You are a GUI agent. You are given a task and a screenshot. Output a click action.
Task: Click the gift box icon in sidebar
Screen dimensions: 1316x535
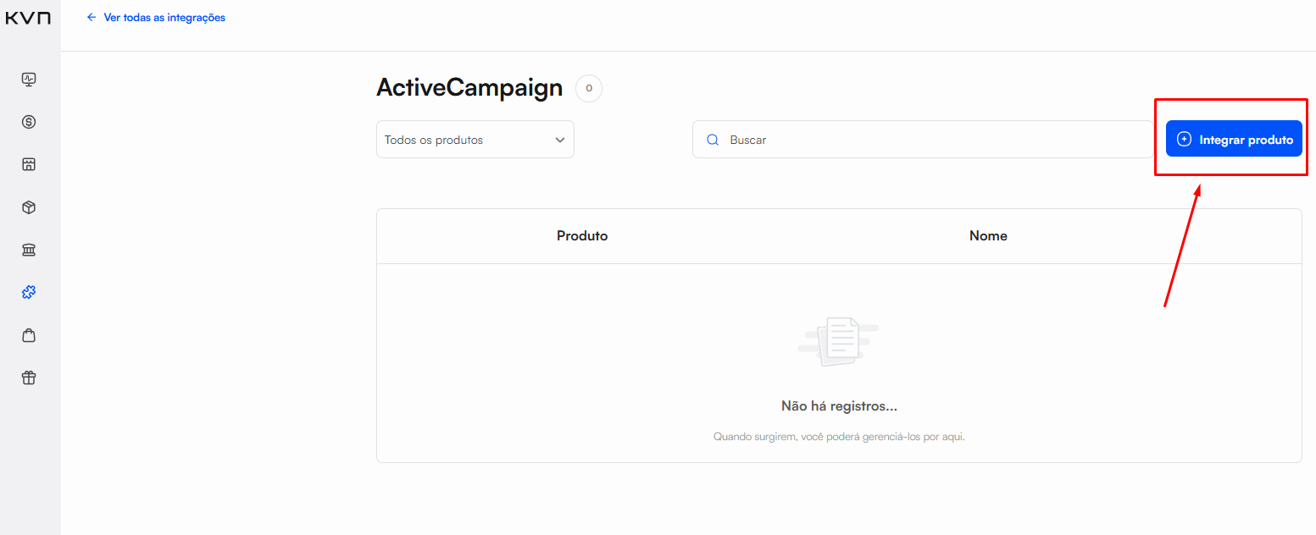click(x=29, y=378)
